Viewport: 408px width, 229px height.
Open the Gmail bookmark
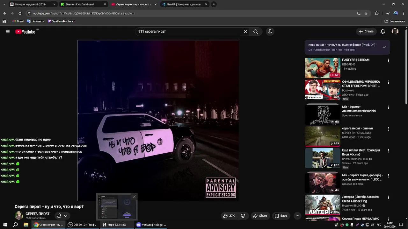pos(18,21)
